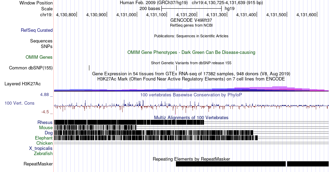Viewport: 329px width, 172px height.
Task: Click the 4,131,500 ruler position
Action: (x=276, y=15)
